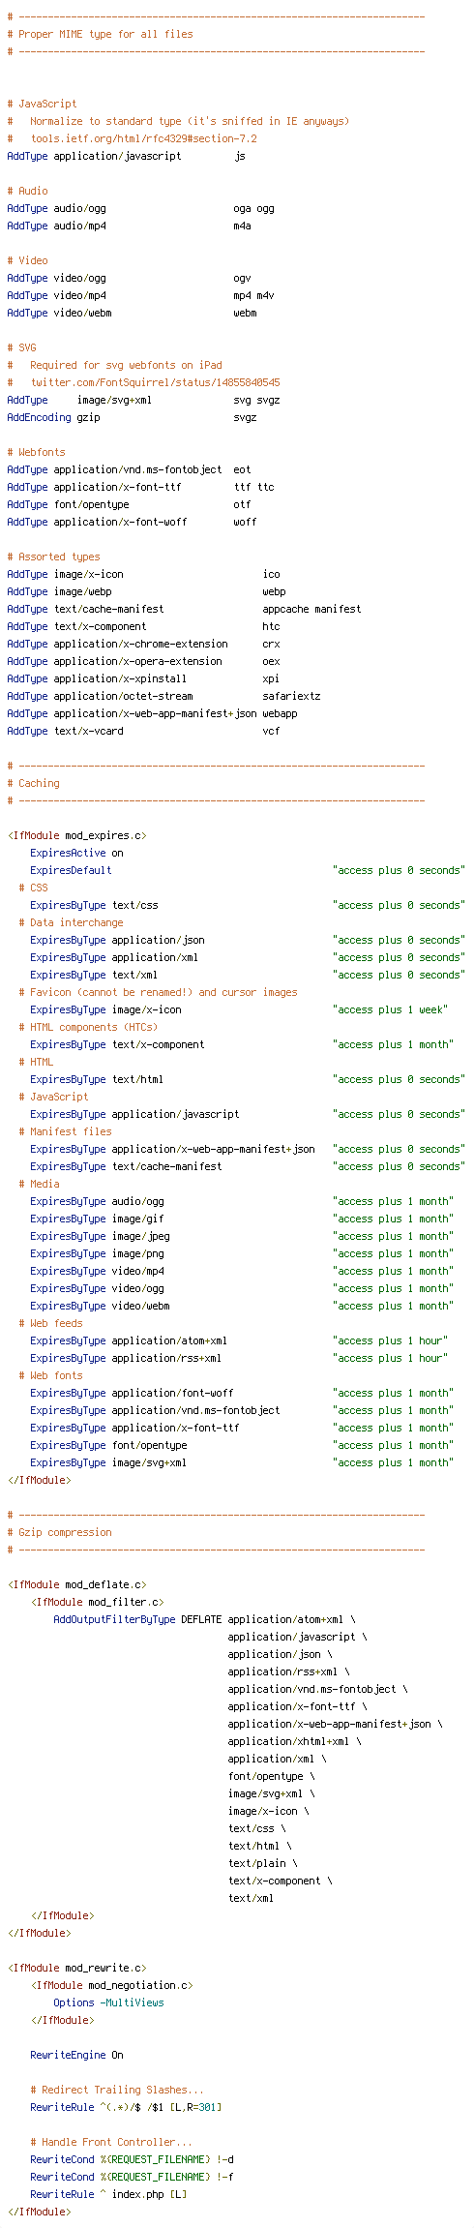Click the tools.ietf.org RFC4329 link comment

tap(143, 138)
